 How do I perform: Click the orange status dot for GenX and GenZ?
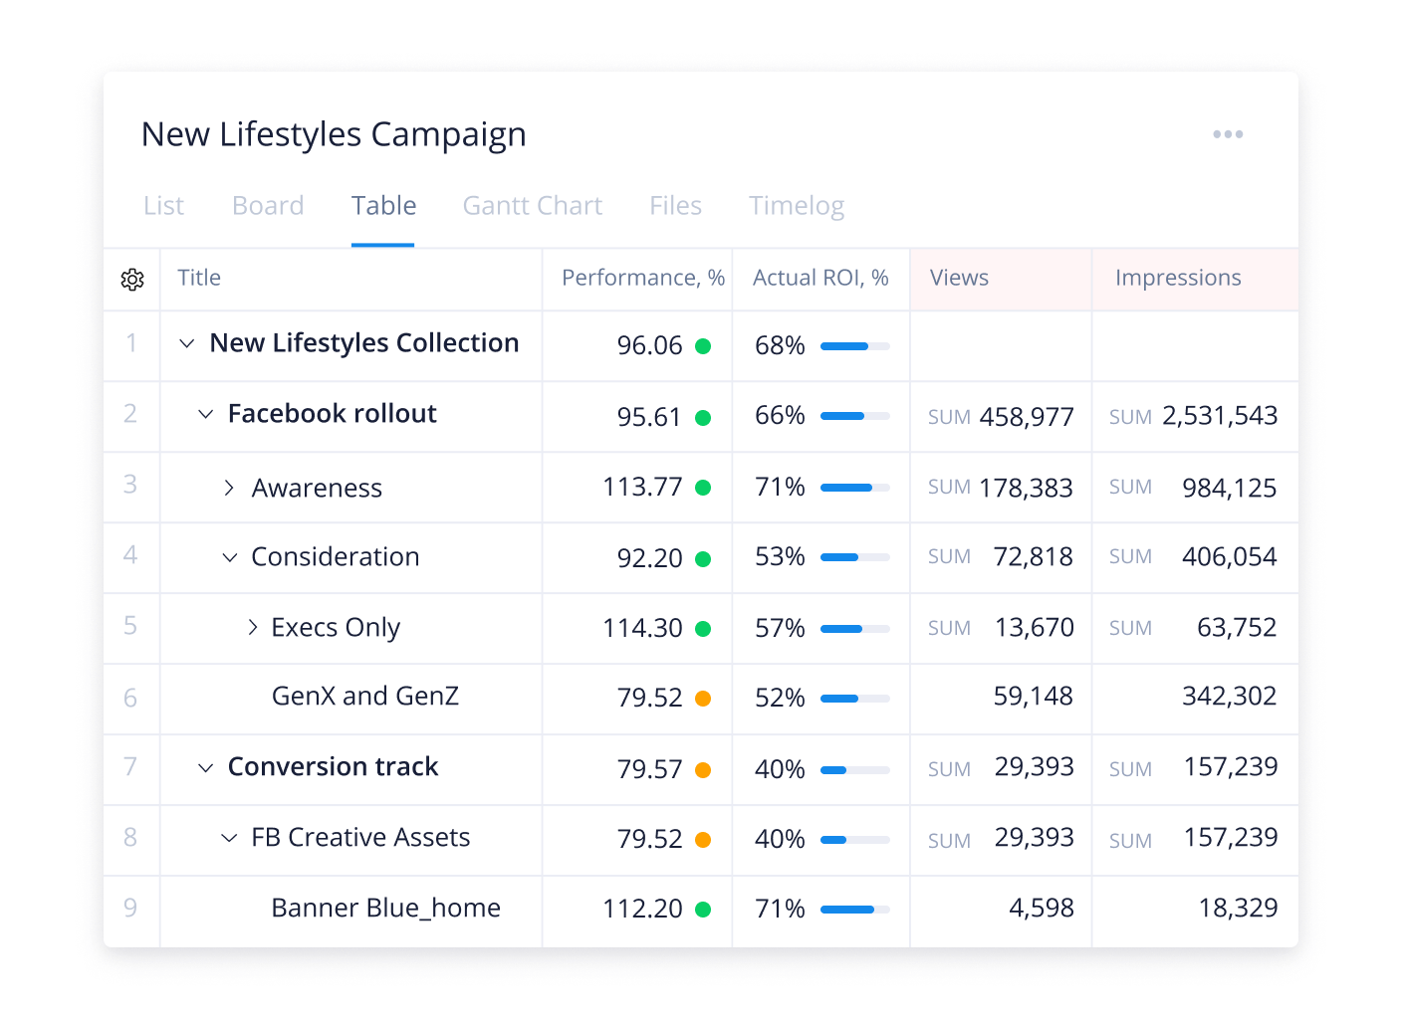click(705, 699)
